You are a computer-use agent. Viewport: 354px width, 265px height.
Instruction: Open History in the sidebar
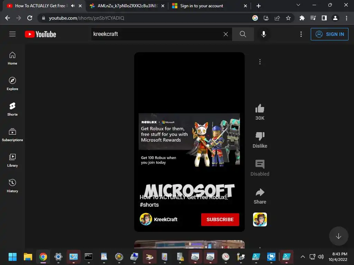coord(12,186)
